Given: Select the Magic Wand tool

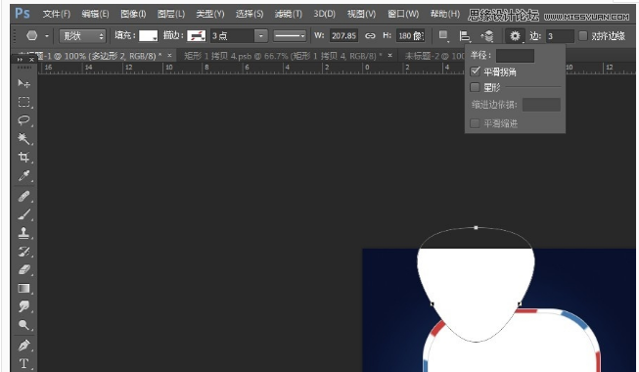Looking at the screenshot, I should coord(23,139).
